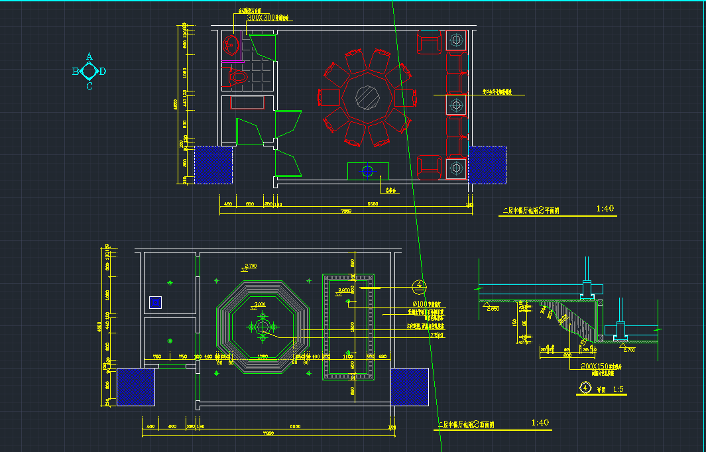
Task: Select downlight in ceiling plan's lower-left room
Action: click(x=170, y=341)
